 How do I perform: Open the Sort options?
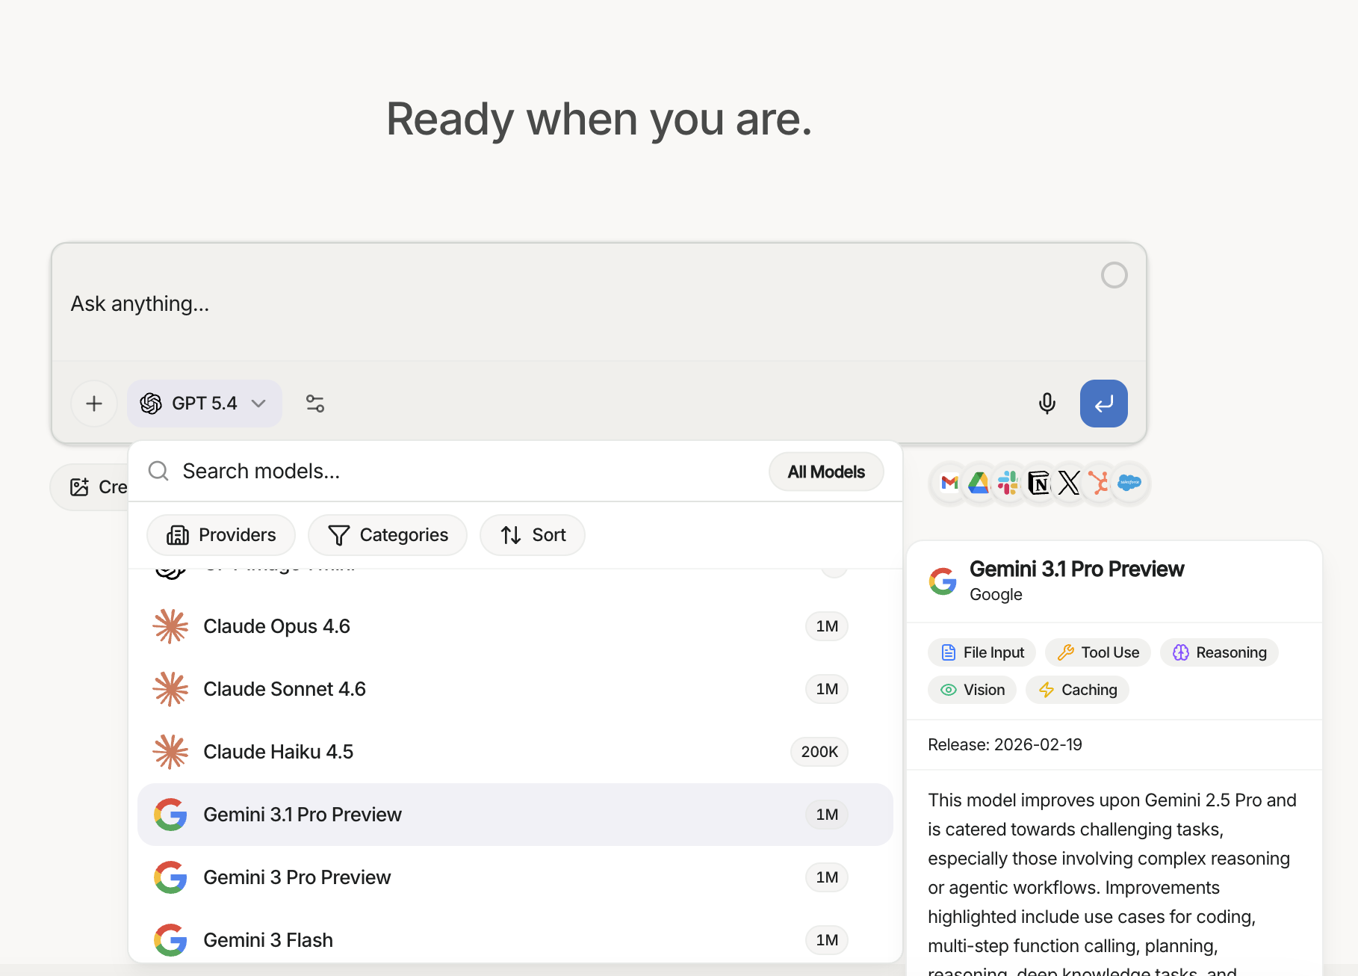tap(533, 535)
